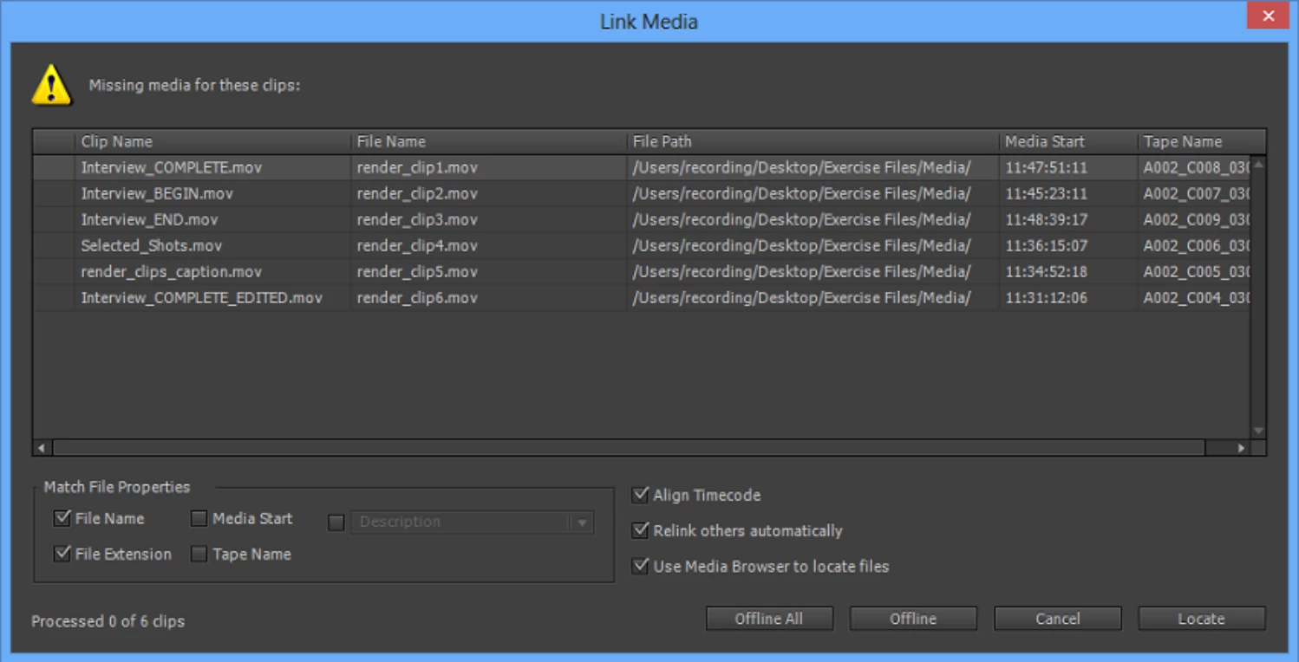Enable the checkbox beside the Description dropdown

click(336, 522)
